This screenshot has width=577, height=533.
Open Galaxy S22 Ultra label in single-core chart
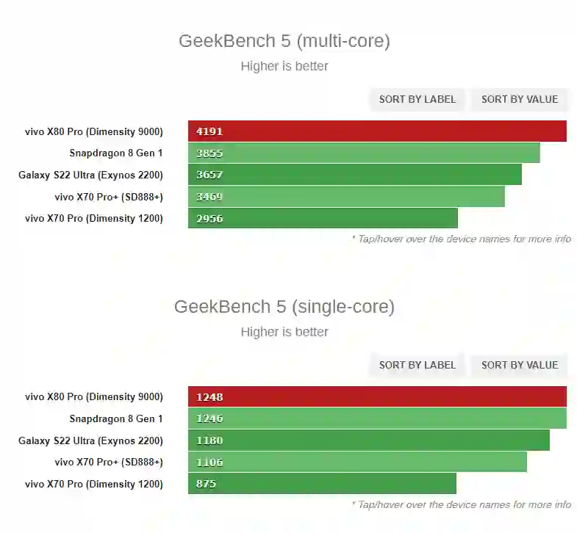[90, 440]
